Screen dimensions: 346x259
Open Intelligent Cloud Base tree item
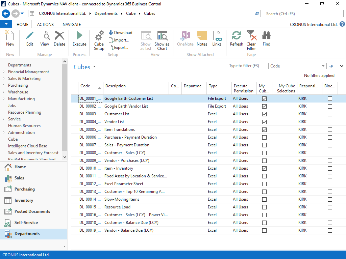coord(28,146)
